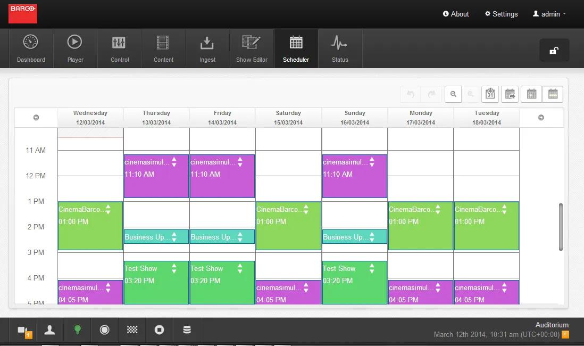Switch to the month calendar view

531,94
